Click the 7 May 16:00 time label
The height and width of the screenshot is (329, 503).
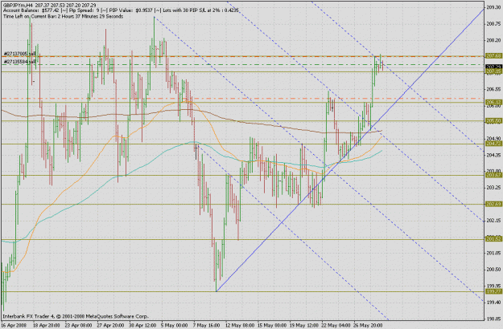(x=206, y=326)
